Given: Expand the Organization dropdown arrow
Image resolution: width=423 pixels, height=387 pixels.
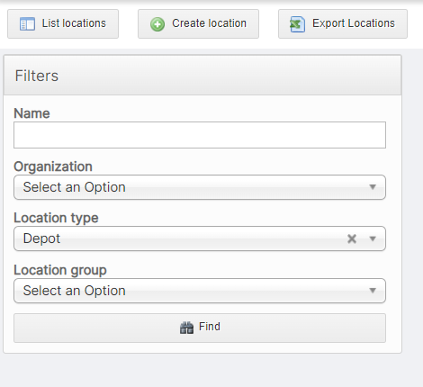Looking at the screenshot, I should pyautogui.click(x=373, y=187).
